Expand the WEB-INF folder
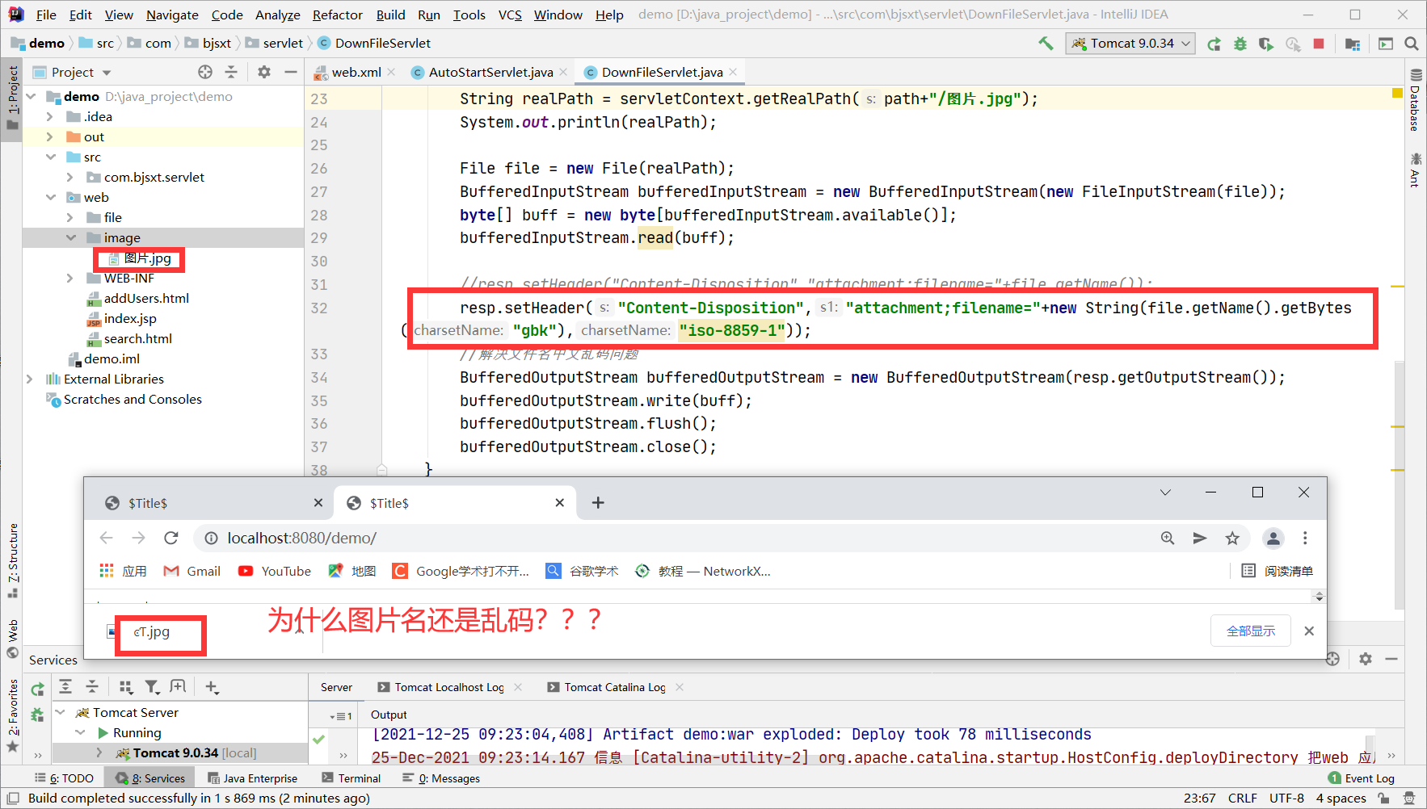 tap(70, 278)
